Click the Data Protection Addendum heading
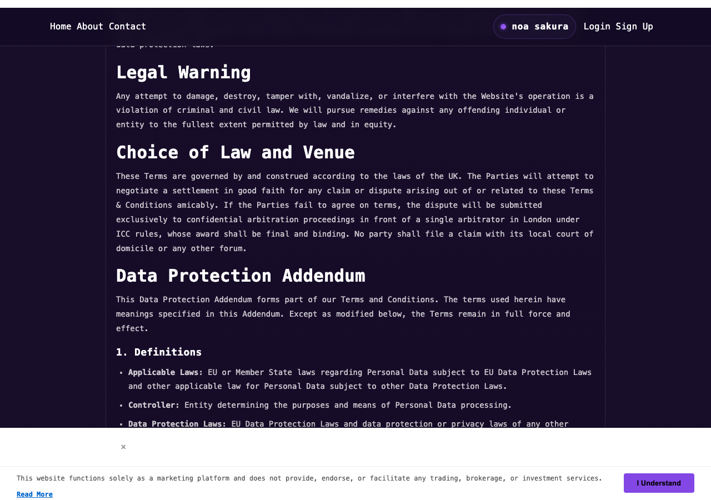Screen dimensions: 711x500 pyautogui.click(x=241, y=276)
